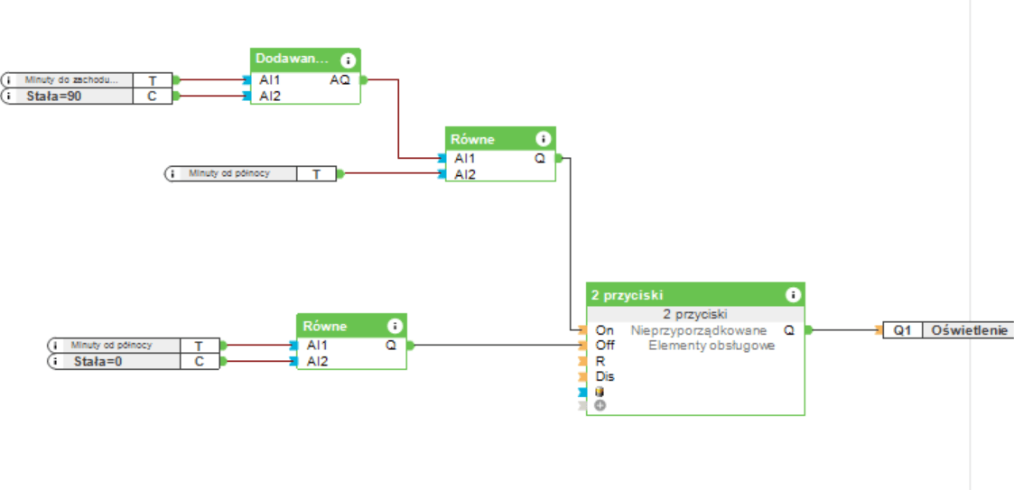Select the Minuty do zachodu input label
Image resolution: width=1014 pixels, height=490 pixels.
[x=71, y=80]
